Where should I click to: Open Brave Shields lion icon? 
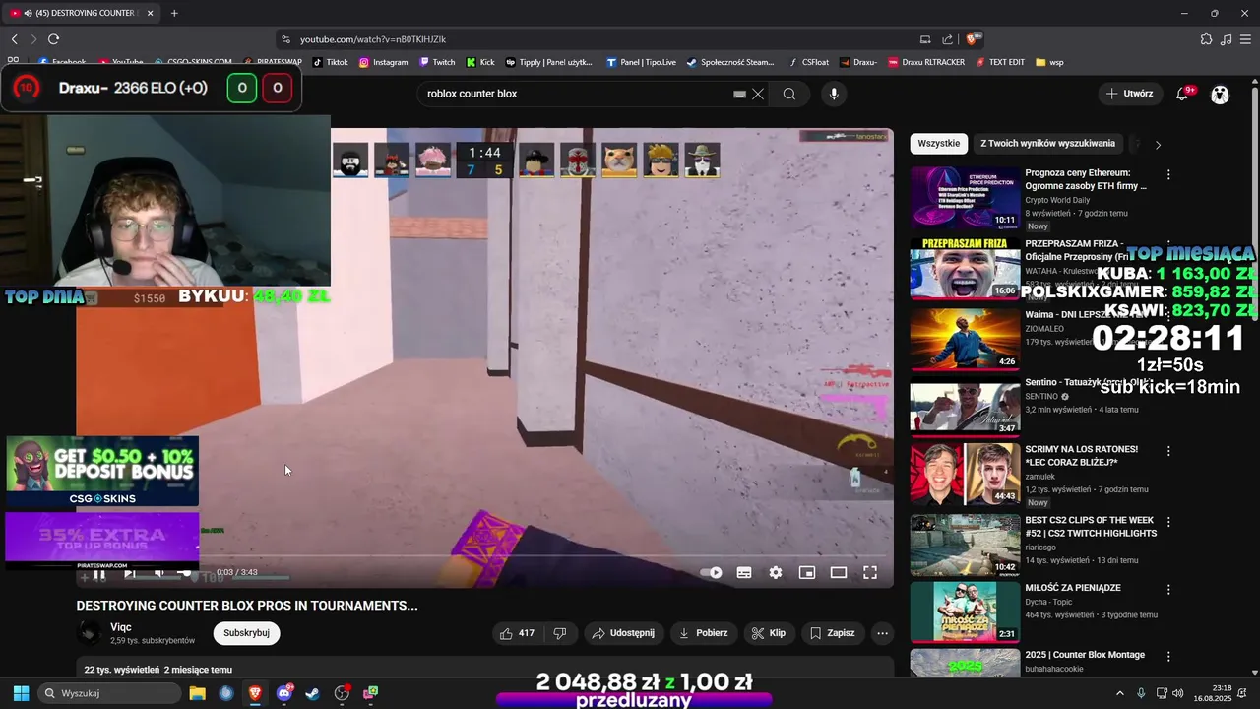(973, 39)
